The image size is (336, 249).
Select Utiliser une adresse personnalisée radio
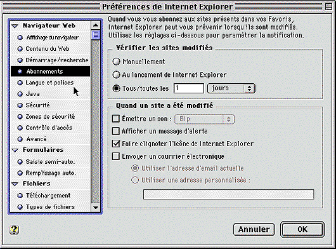tap(135, 180)
